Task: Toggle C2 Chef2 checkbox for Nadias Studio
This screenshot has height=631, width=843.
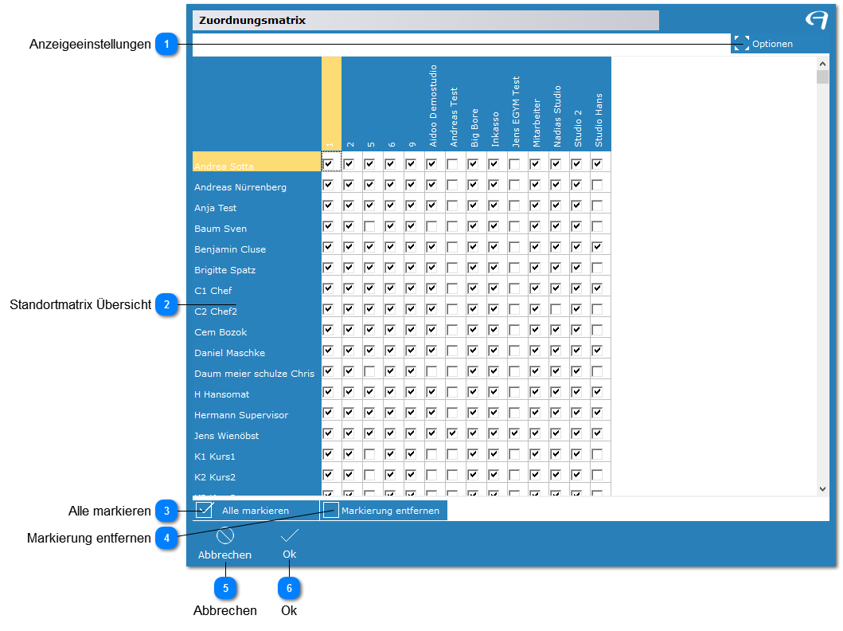Action: coord(556,309)
